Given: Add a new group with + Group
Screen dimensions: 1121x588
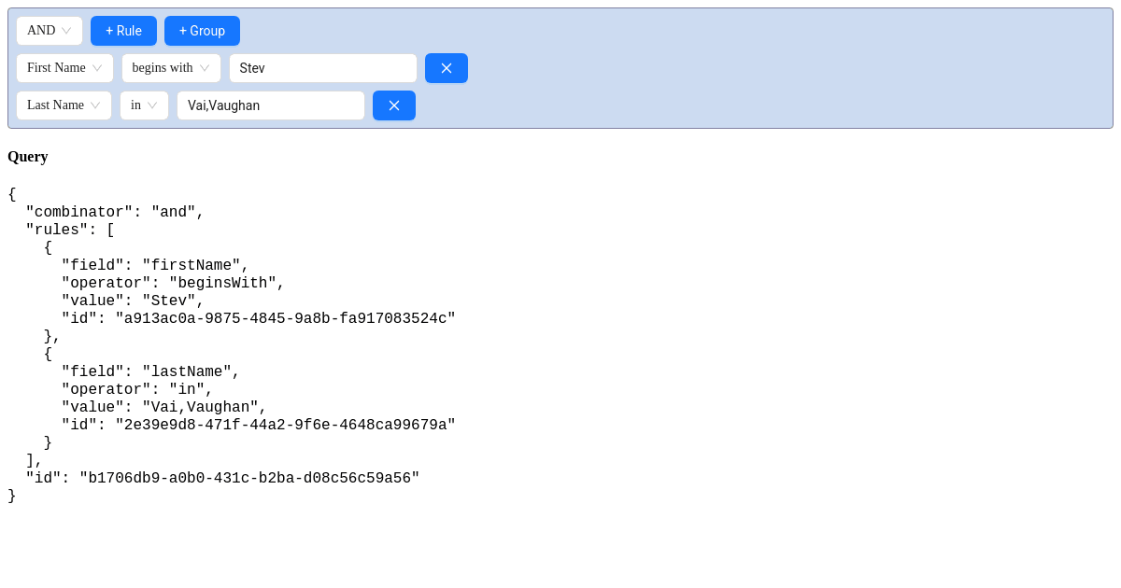Looking at the screenshot, I should 202,30.
